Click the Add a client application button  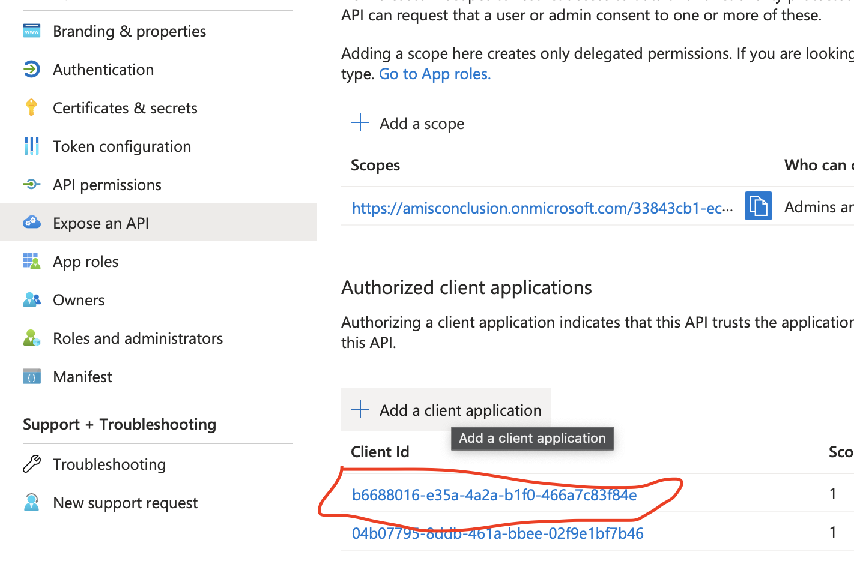click(446, 410)
